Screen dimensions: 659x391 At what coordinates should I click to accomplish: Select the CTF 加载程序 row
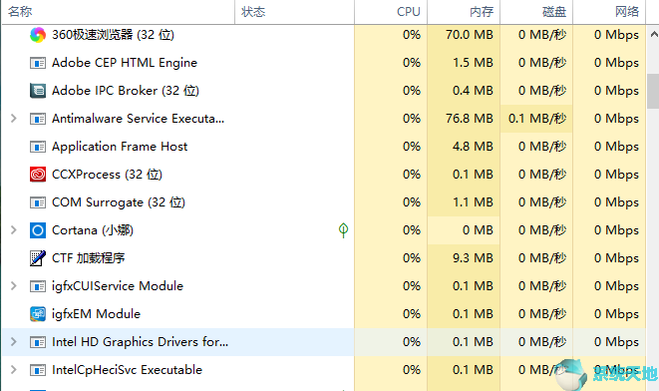tap(324, 258)
